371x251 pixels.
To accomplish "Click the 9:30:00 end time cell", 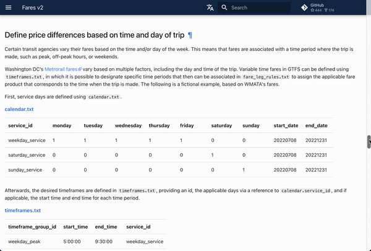I will coord(104,242).
